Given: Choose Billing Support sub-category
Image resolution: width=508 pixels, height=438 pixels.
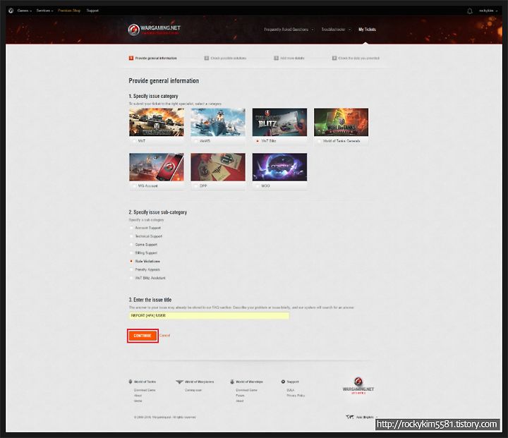Looking at the screenshot, I should (x=131, y=253).
